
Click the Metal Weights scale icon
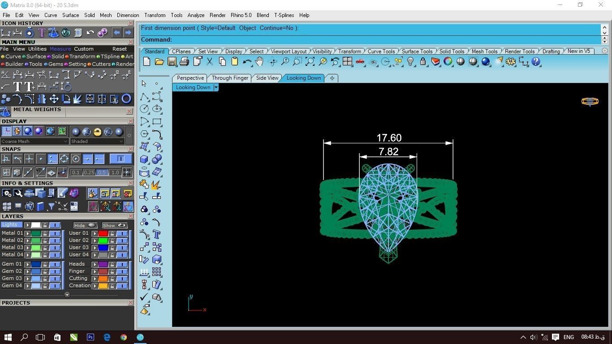click(5, 112)
